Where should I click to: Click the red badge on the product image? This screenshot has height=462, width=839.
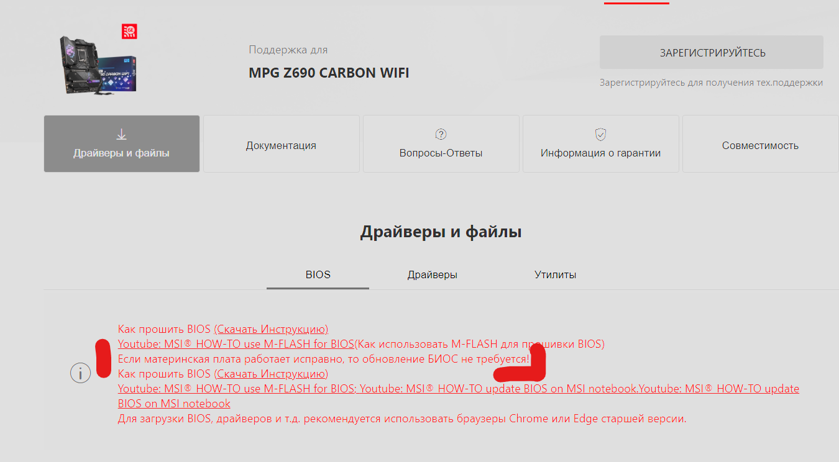(x=129, y=31)
